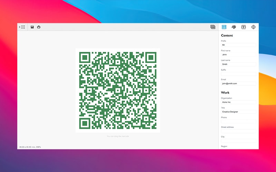Print the barcode using printer icon
276x172 pixels.
[39, 27]
